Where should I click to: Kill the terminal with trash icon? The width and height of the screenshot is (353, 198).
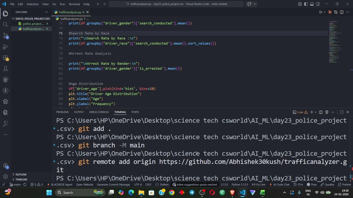pyautogui.click(x=327, y=112)
